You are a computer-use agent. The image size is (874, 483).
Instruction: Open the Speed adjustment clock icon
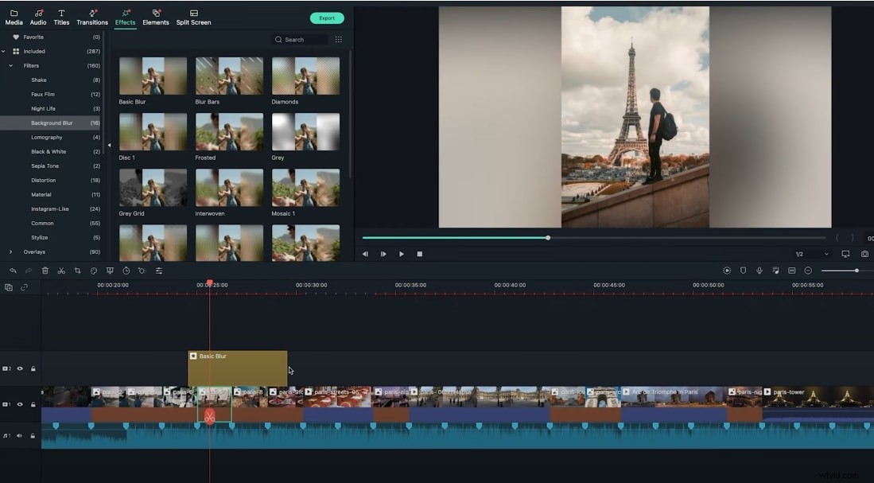coord(126,271)
